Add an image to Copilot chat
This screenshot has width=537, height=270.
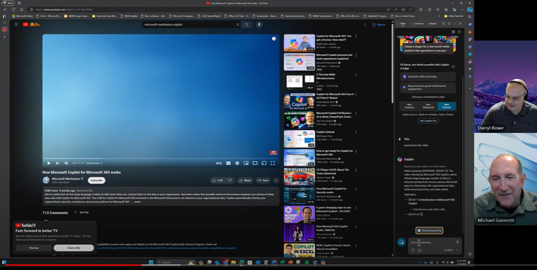pyautogui.click(x=420, y=250)
